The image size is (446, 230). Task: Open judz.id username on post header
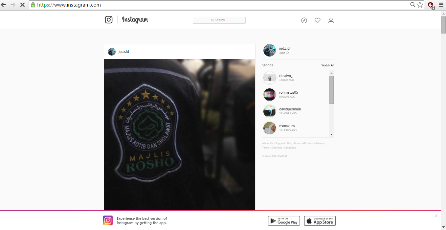123,52
